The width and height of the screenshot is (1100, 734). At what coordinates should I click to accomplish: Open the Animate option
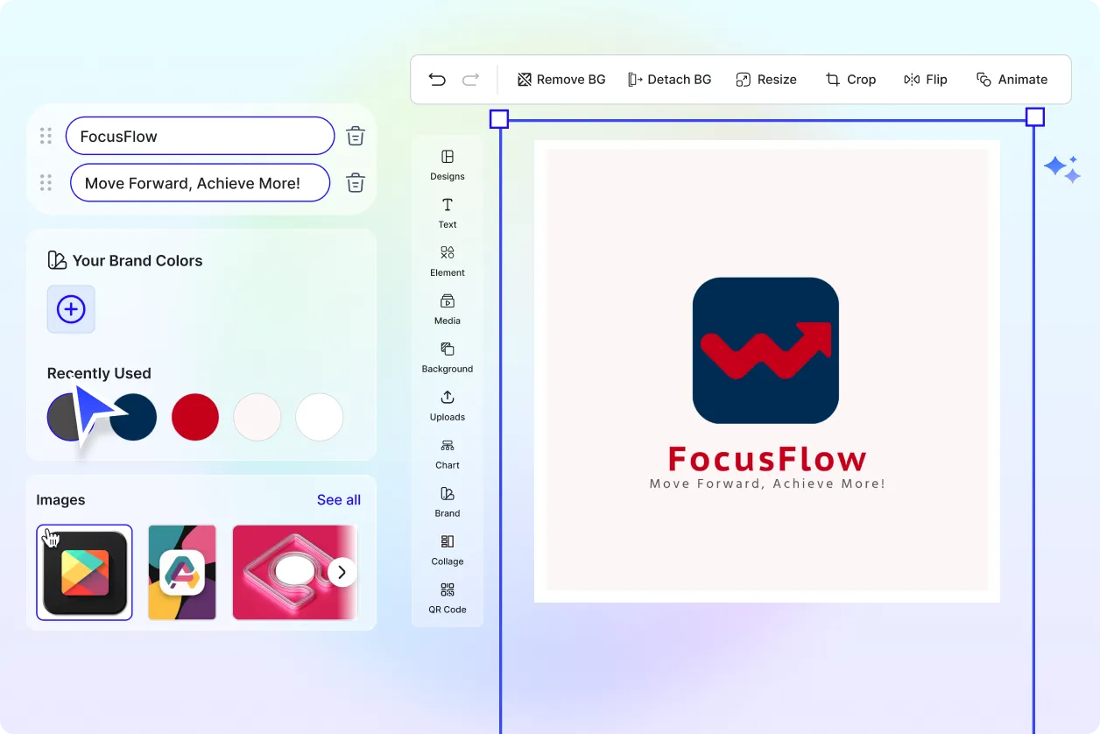1012,80
